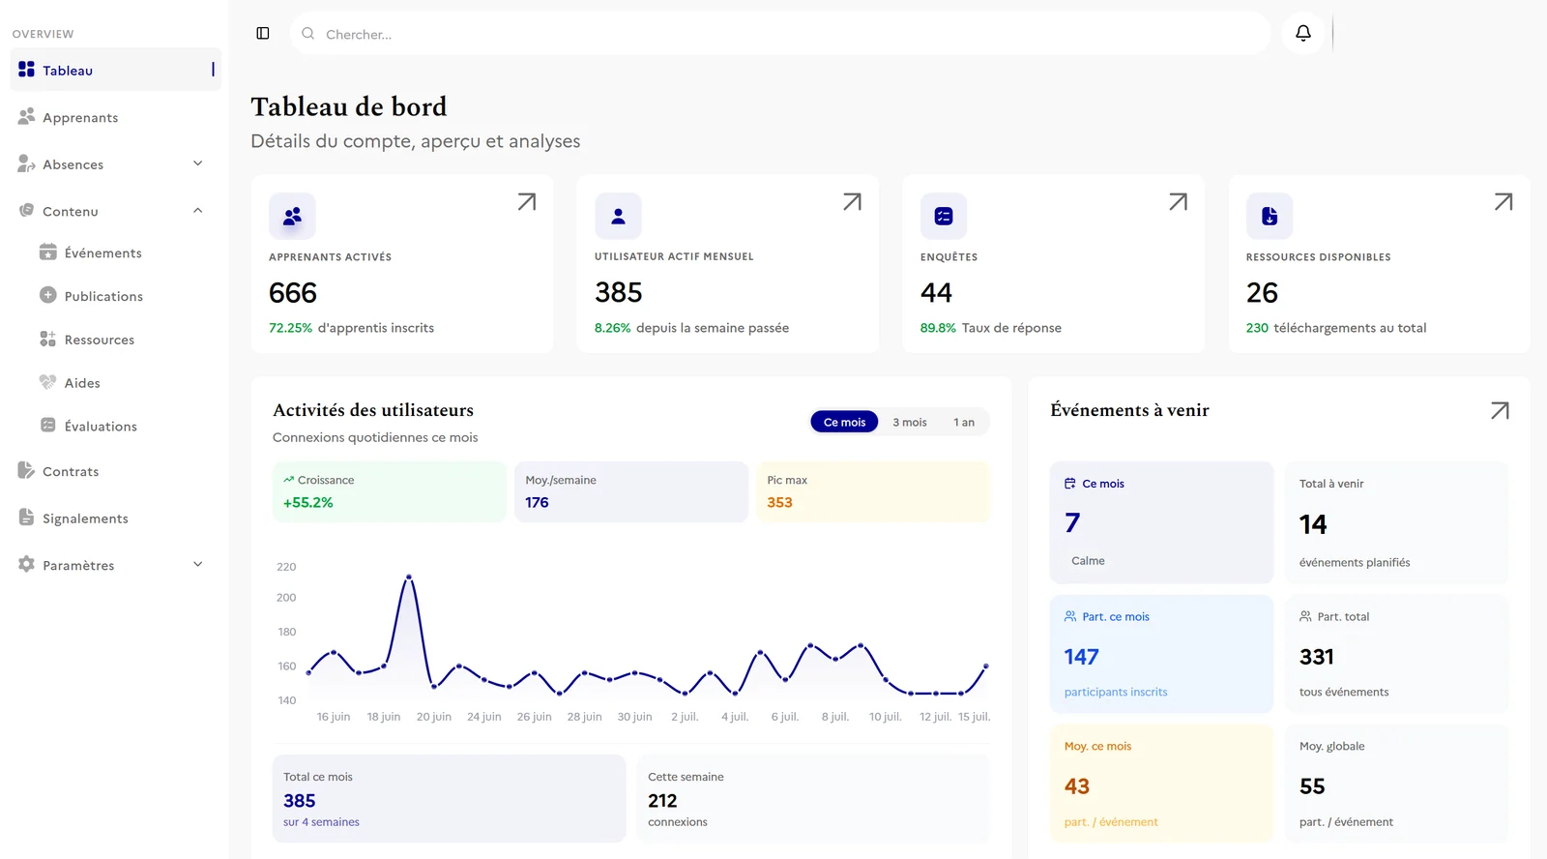Click the Cette semaine 212 value
Image resolution: width=1547 pixels, height=859 pixels.
coord(662,801)
